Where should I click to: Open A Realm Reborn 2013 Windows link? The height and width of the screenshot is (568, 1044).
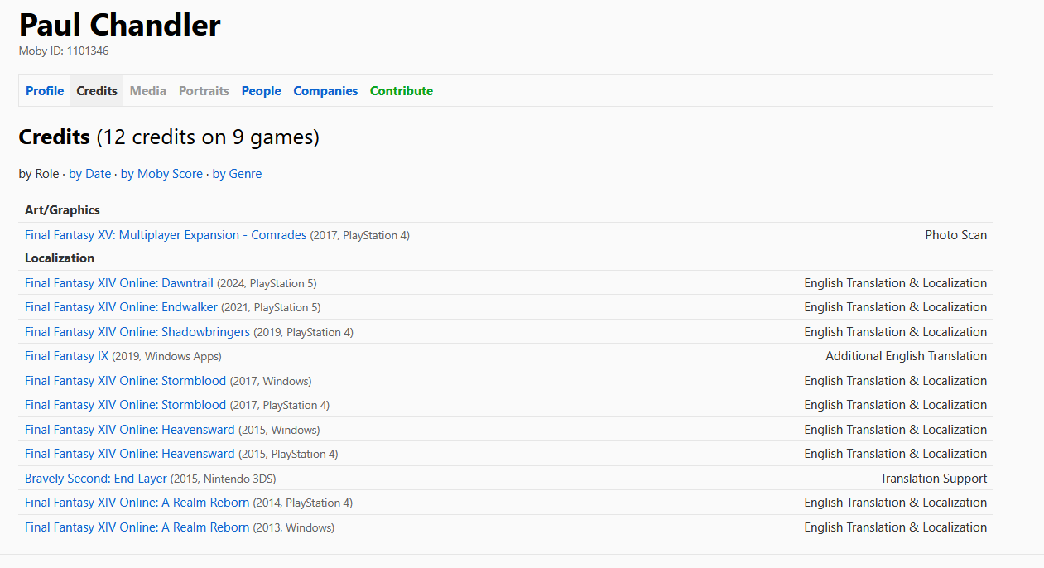tap(137, 527)
